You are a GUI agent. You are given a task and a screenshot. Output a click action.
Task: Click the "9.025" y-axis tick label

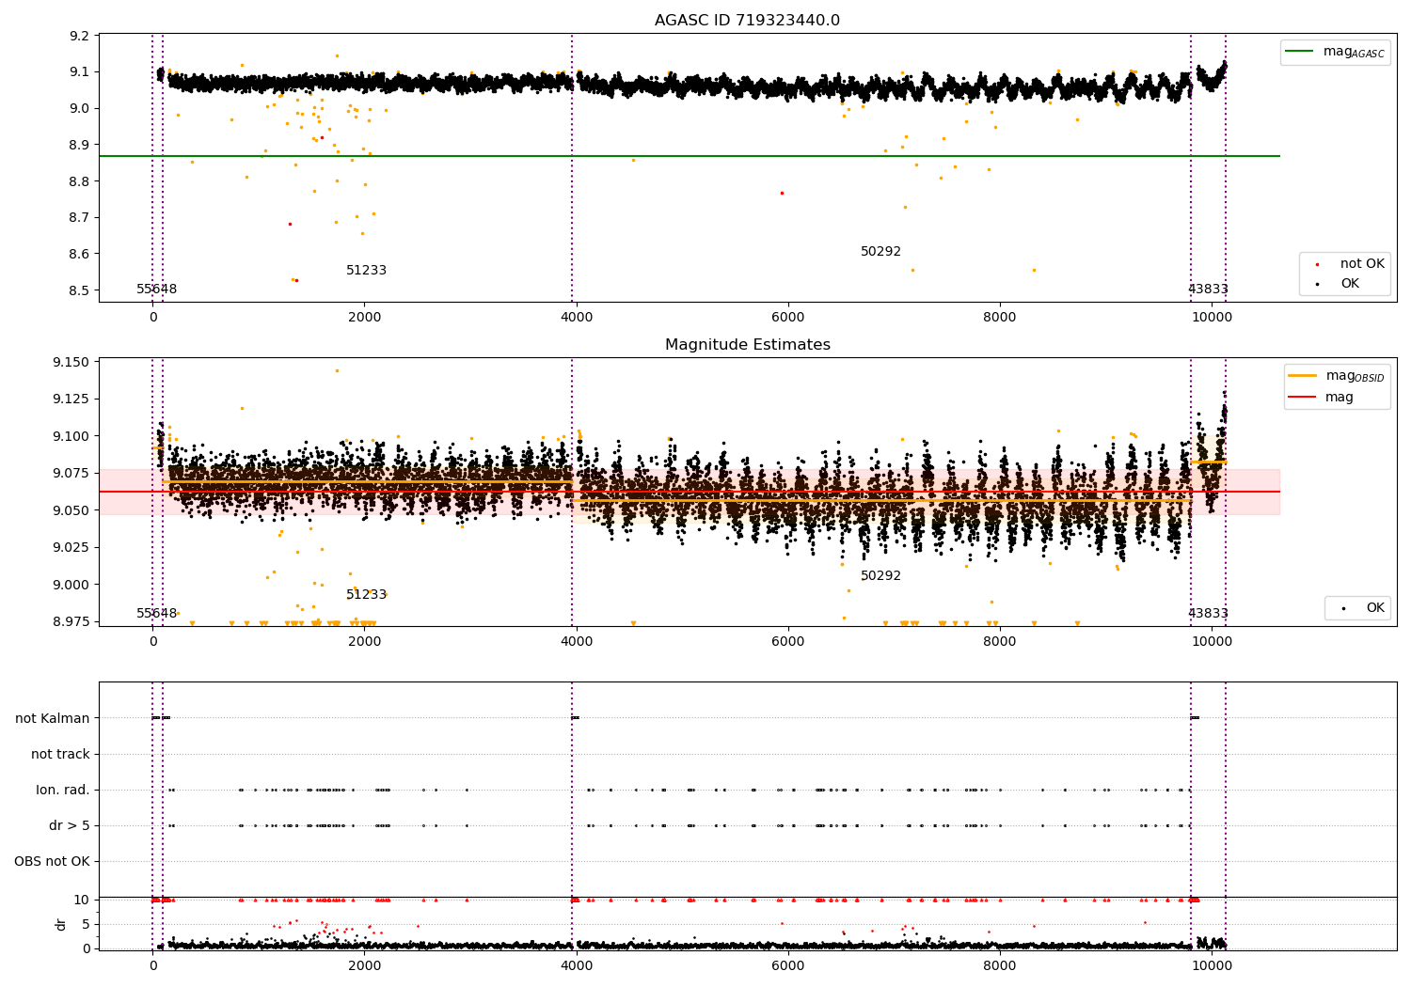coord(72,547)
